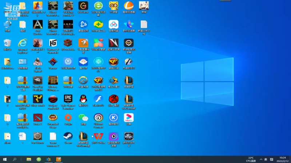Open WPS Office shortcut
Viewport: 291px width, 163px height.
tap(98, 138)
